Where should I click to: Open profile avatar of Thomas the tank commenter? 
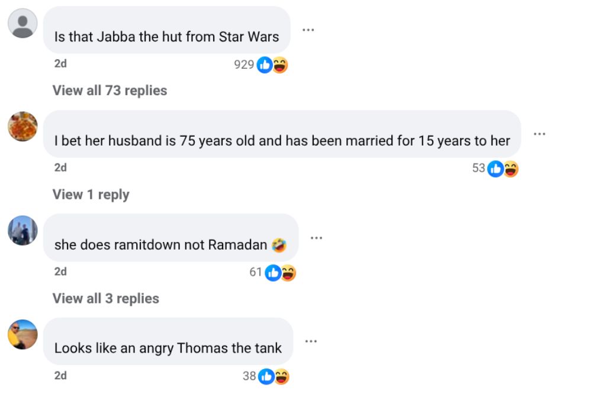coord(23,334)
